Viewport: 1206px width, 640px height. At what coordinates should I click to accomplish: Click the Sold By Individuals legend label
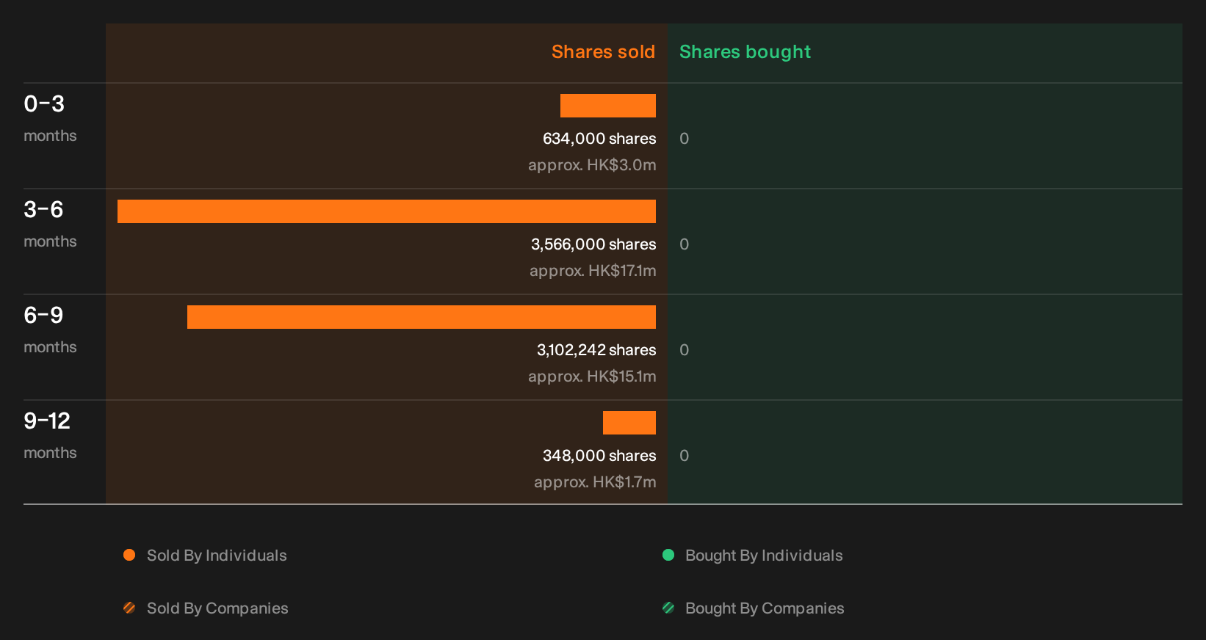[217, 556]
